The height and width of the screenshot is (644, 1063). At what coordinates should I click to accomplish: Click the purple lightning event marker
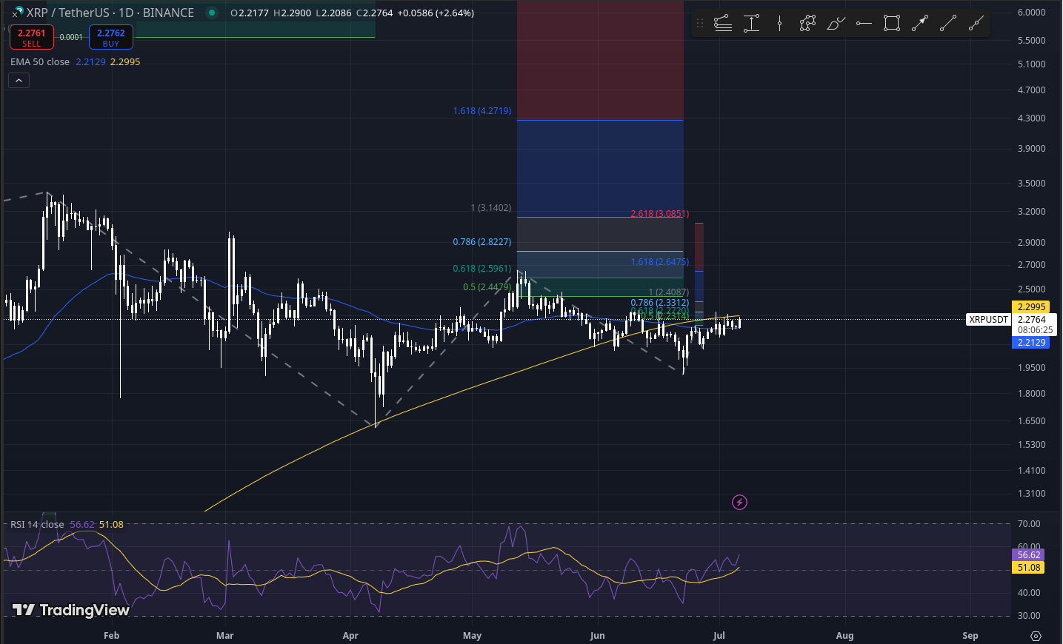(739, 503)
